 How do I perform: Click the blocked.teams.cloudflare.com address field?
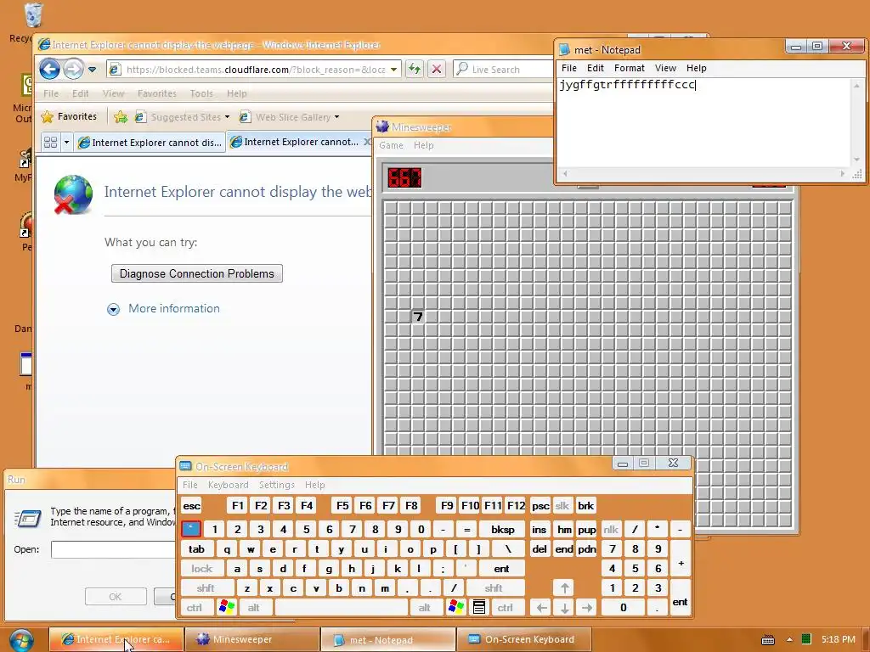tap(253, 70)
